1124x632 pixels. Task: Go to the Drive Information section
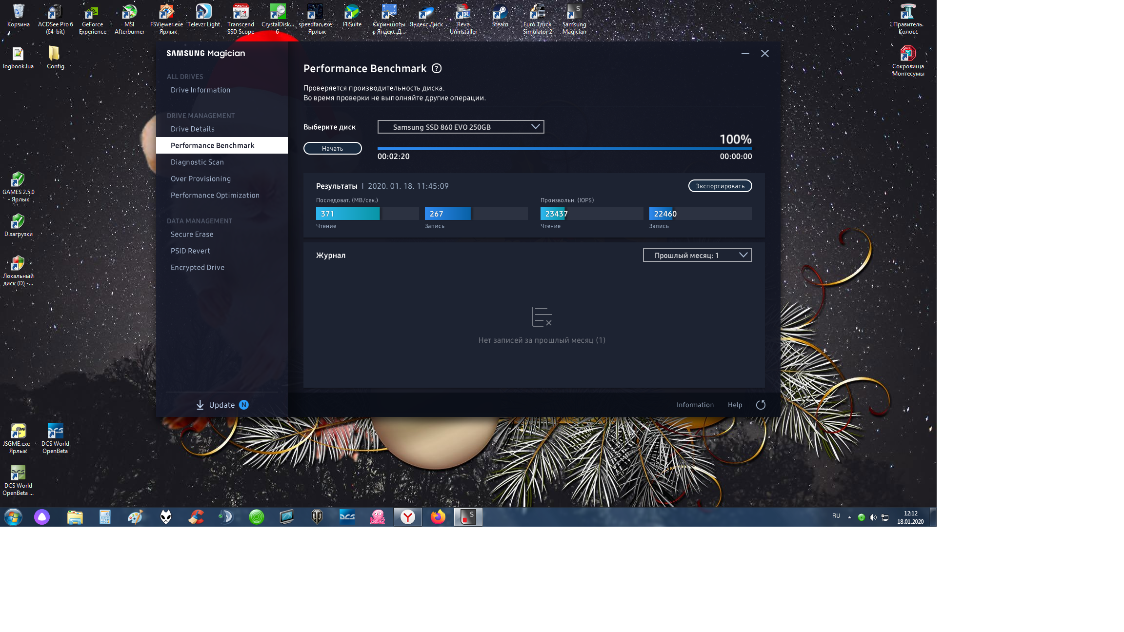201,90
